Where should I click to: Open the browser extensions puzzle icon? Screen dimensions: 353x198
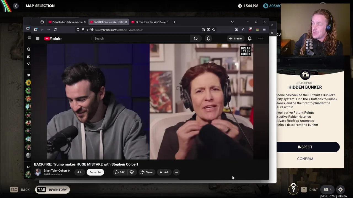(243, 30)
